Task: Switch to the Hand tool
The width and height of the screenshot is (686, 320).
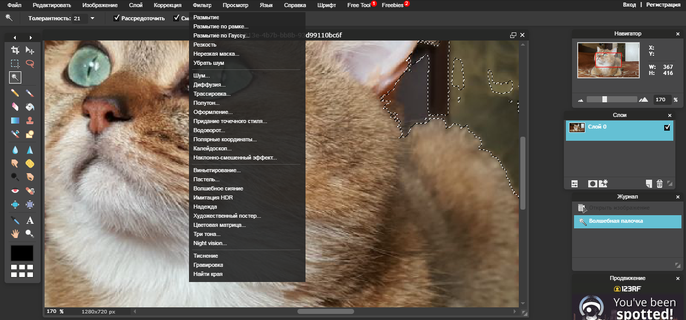Action: pyautogui.click(x=15, y=233)
